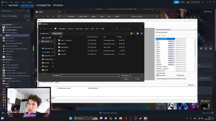Screen dimensions: 216x121
Task: Expand the path history dropdown in Open dialog
Action: (x=112, y=29)
